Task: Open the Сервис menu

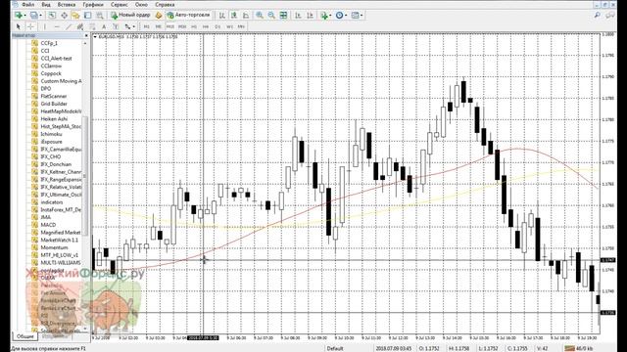Action: [x=120, y=4]
